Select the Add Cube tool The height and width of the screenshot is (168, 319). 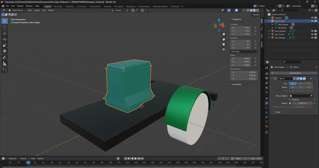click(x=5, y=70)
